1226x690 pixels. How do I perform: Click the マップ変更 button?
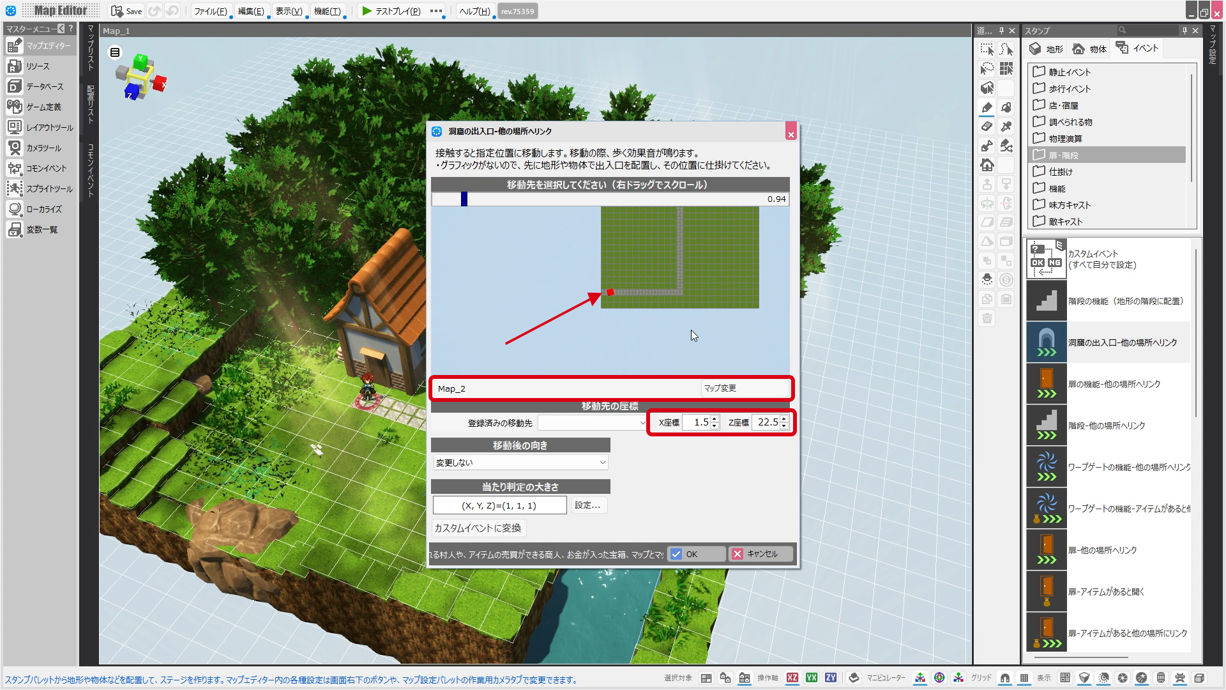[745, 388]
